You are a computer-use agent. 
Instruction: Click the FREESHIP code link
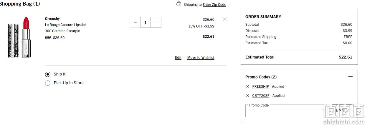[x=260, y=87]
